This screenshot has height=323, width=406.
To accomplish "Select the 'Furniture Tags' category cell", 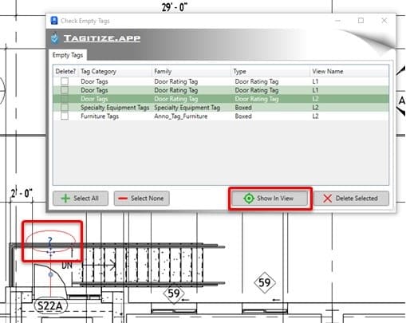I will coord(100,116).
